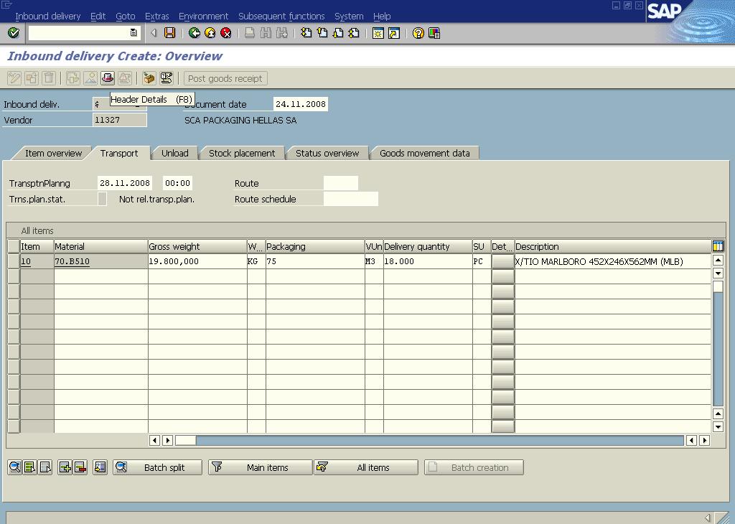Viewport: 735px width, 524px height.
Task: Click the Gross weight cell 19.800,000
Action: [x=197, y=261]
